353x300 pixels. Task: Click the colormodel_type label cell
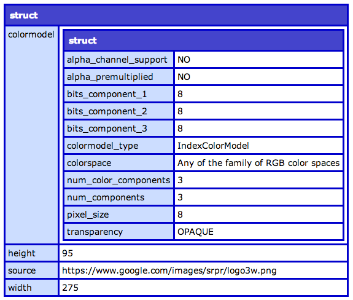click(118, 146)
